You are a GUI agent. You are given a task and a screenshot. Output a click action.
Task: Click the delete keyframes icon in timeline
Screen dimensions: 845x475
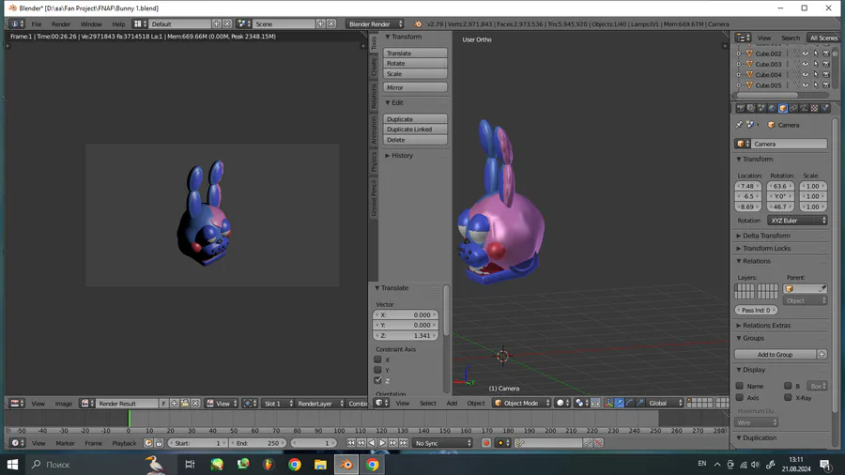coord(598,443)
